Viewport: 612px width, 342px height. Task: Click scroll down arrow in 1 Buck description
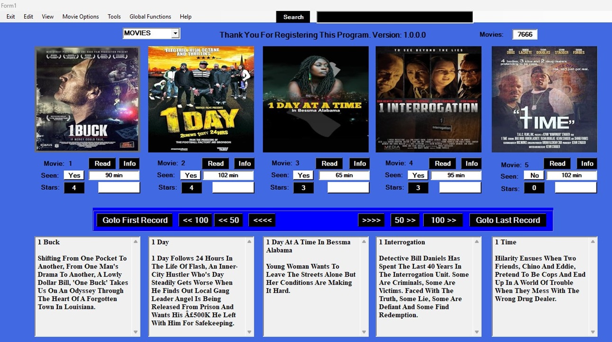tap(136, 332)
